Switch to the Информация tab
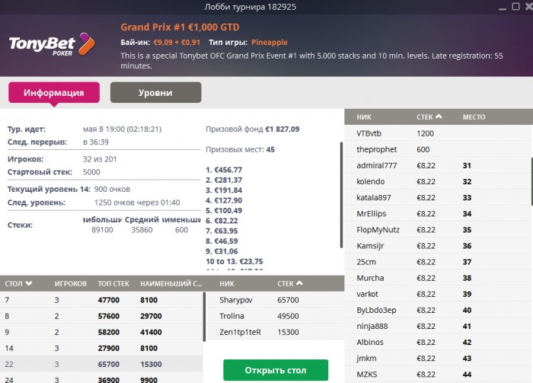 click(53, 93)
